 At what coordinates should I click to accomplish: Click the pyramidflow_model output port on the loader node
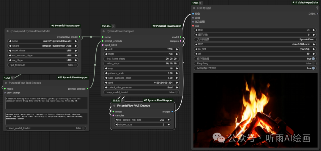[x=79, y=37]
